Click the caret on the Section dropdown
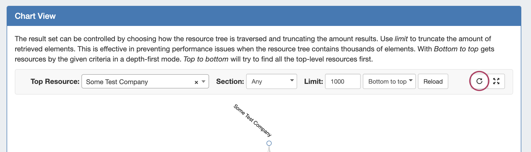531x152 pixels. pos(292,80)
